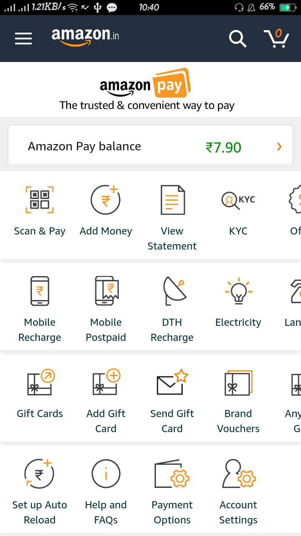Screen dimensions: 301x536
Task: Expand Amazon Pay balance chevron arrow
Action: pos(279,147)
